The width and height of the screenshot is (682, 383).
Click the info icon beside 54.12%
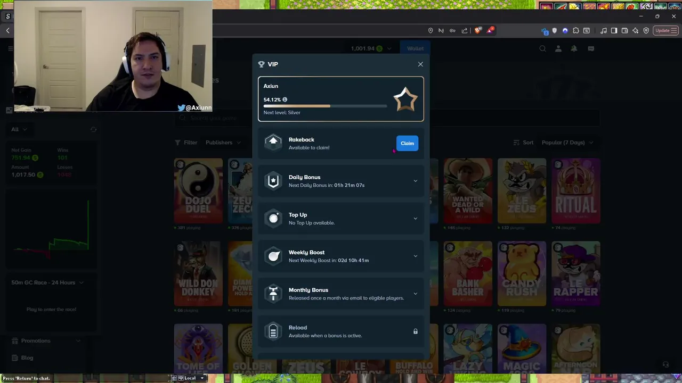point(285,99)
